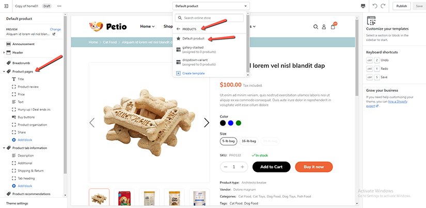
Task: Select the 5-lb bag size option
Action: pyautogui.click(x=228, y=141)
